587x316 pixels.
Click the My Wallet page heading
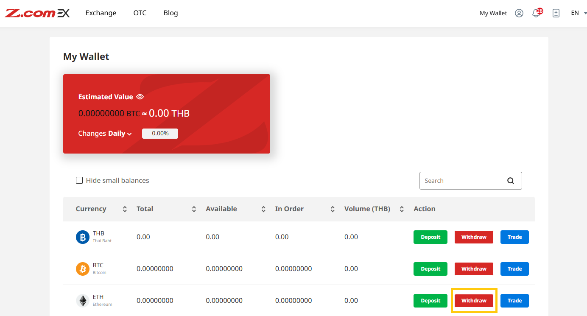86,56
